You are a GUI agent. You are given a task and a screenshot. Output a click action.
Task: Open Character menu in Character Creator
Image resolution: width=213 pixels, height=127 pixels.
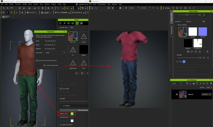(18, 4)
